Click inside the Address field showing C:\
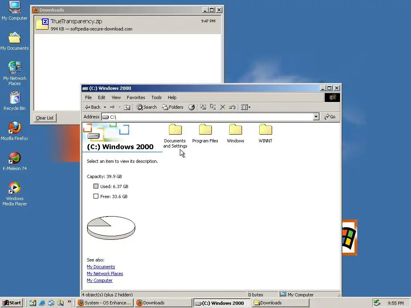 click(x=208, y=117)
